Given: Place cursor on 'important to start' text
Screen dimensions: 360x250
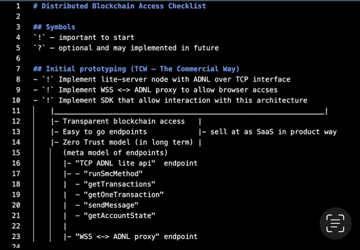Looking at the screenshot, I should coord(97,37).
